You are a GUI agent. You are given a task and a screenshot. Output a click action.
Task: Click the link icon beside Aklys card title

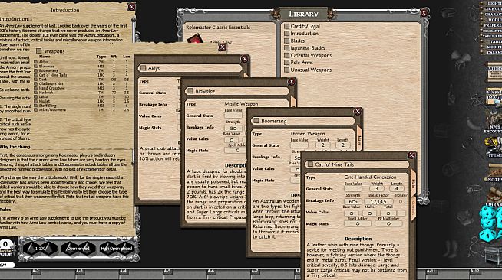click(x=144, y=68)
